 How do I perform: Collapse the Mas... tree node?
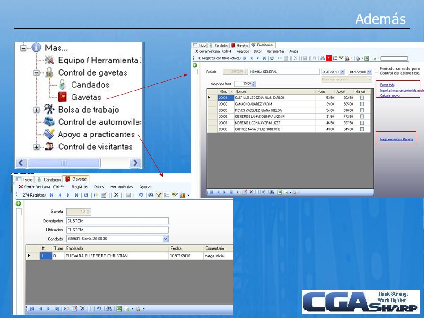coord(23,48)
